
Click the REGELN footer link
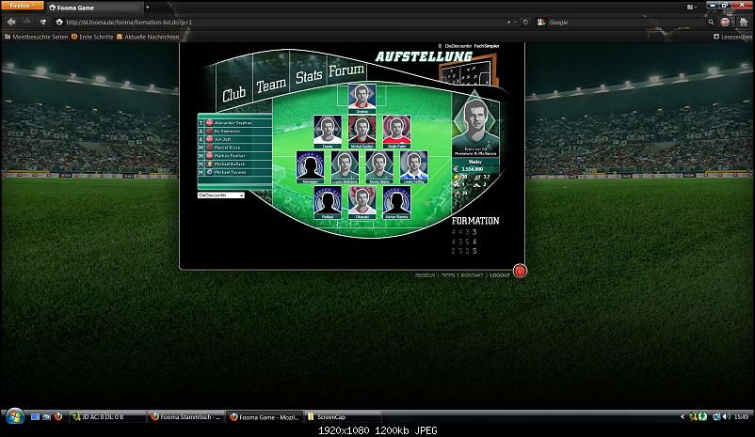click(x=425, y=275)
